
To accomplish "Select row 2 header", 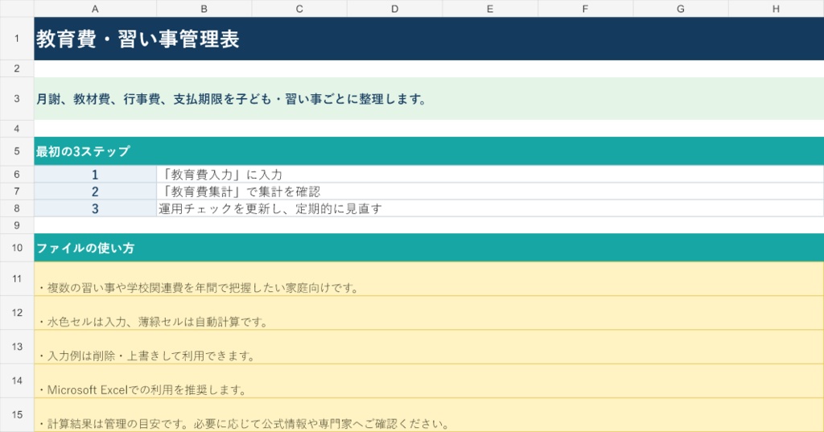I will (17, 68).
